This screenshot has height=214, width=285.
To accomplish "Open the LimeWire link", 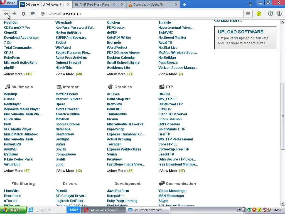I will [x=11, y=191].
